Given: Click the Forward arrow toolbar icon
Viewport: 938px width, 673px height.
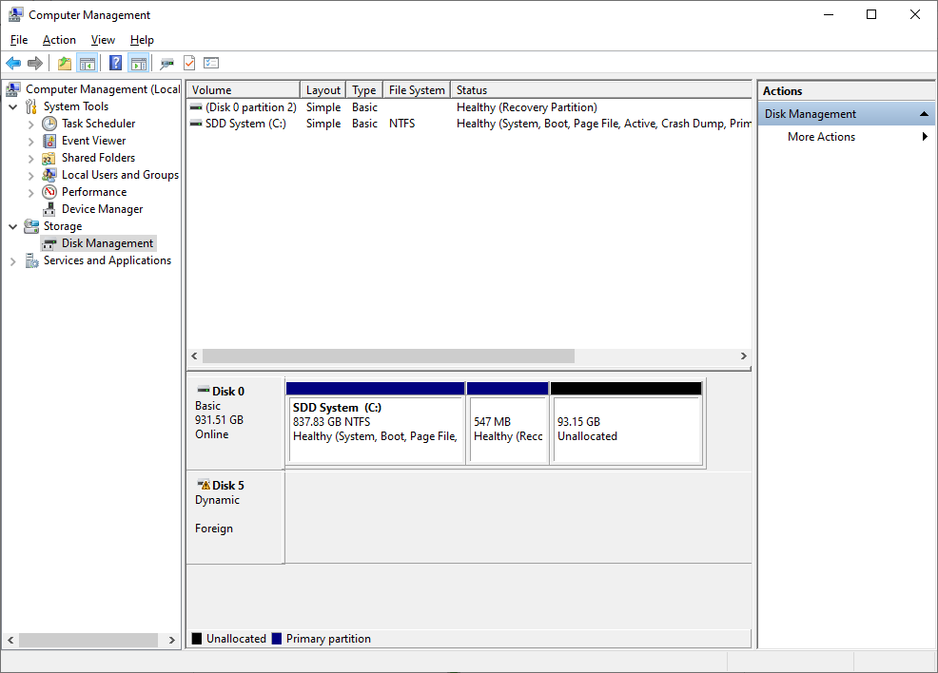Looking at the screenshot, I should coord(35,63).
